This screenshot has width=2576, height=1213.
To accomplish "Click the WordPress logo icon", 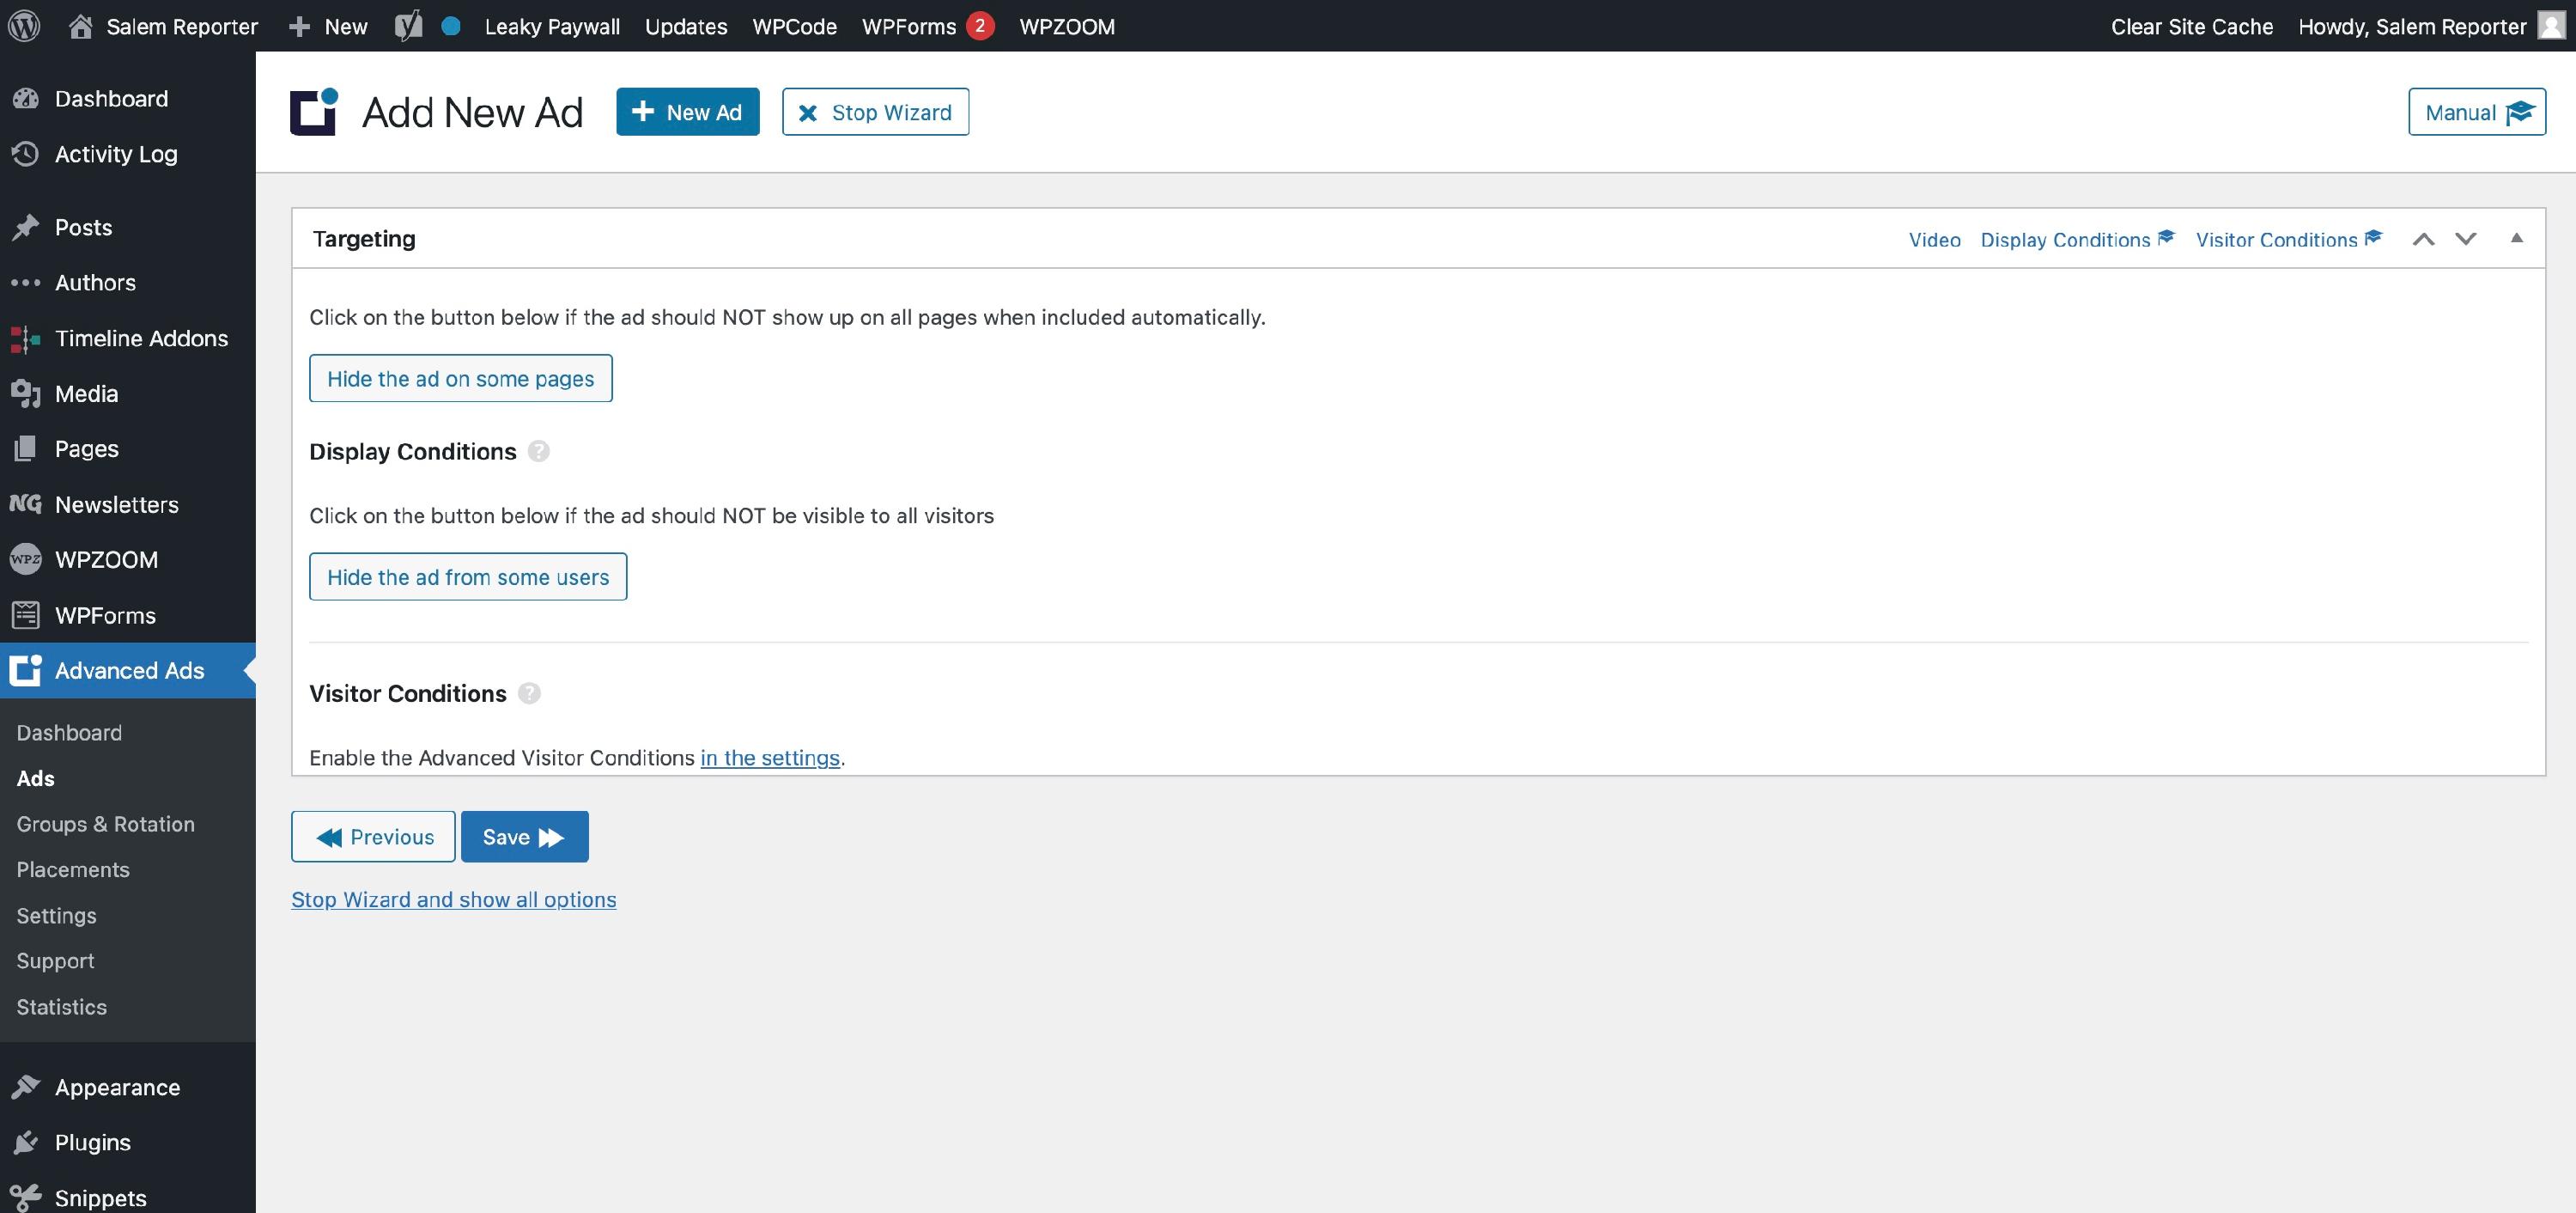I will click(x=24, y=26).
